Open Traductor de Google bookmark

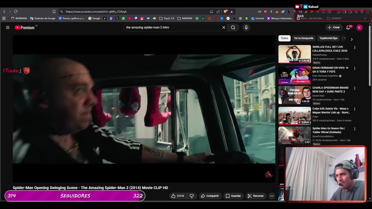click(x=42, y=18)
